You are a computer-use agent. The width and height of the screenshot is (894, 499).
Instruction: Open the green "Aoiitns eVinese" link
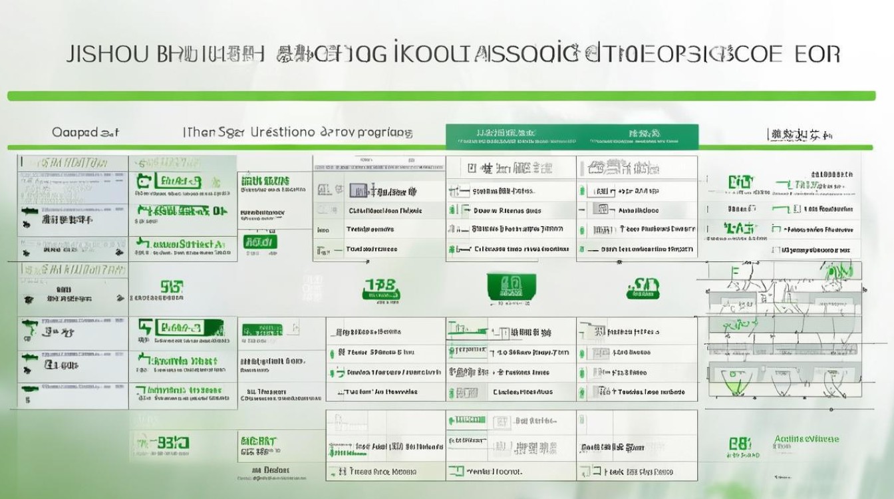(806, 439)
